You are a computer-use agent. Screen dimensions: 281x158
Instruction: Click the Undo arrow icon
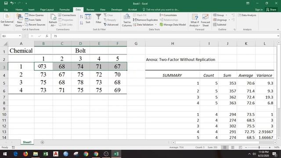[x=12, y=3]
